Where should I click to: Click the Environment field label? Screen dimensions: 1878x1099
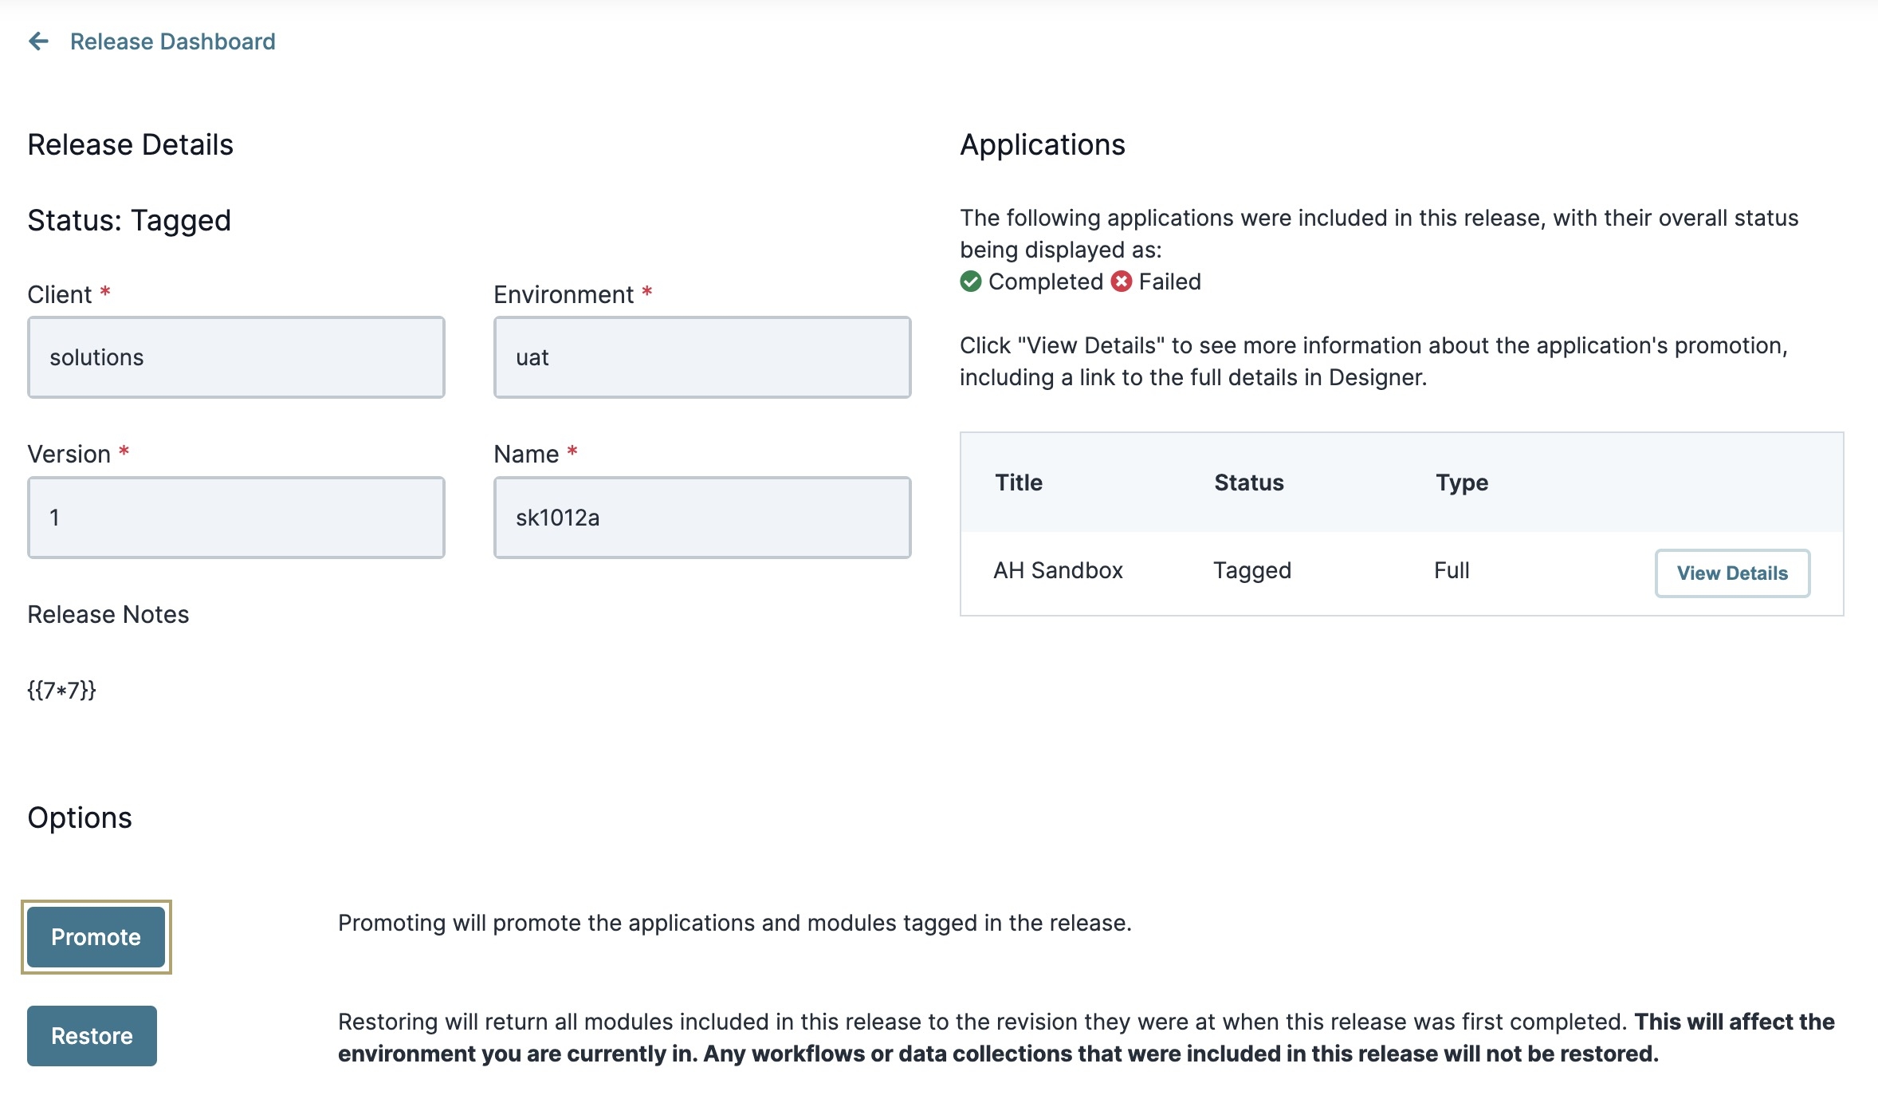[x=564, y=294]
